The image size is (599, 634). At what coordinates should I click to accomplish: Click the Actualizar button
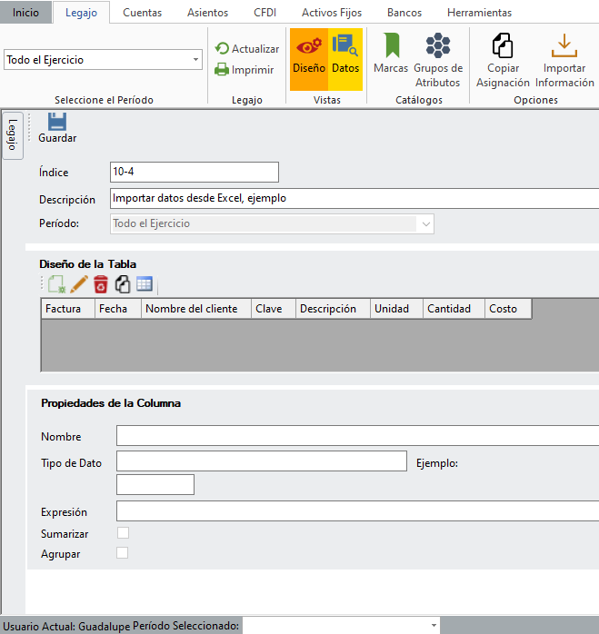pyautogui.click(x=246, y=49)
